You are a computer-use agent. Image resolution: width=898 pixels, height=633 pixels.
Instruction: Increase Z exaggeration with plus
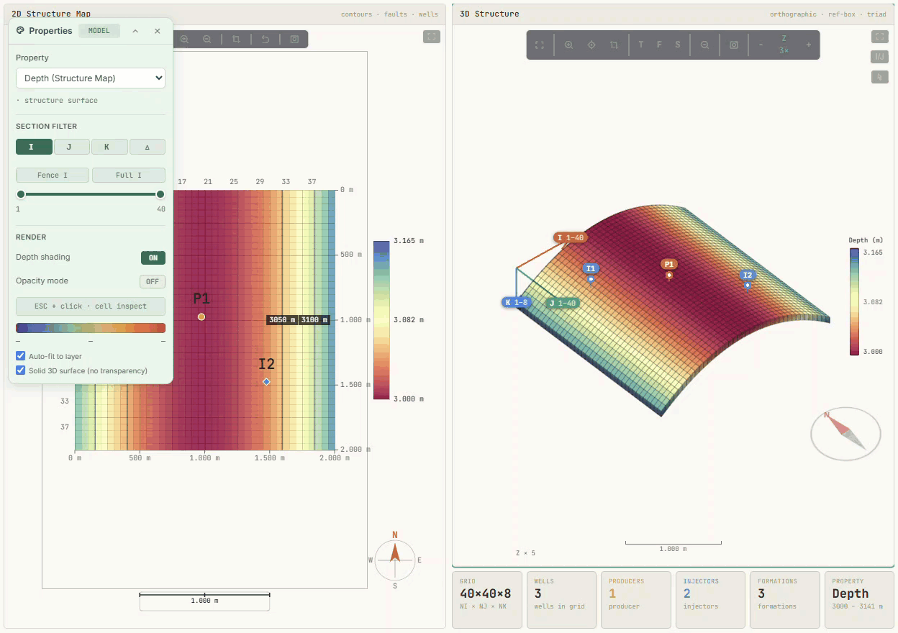coord(809,45)
